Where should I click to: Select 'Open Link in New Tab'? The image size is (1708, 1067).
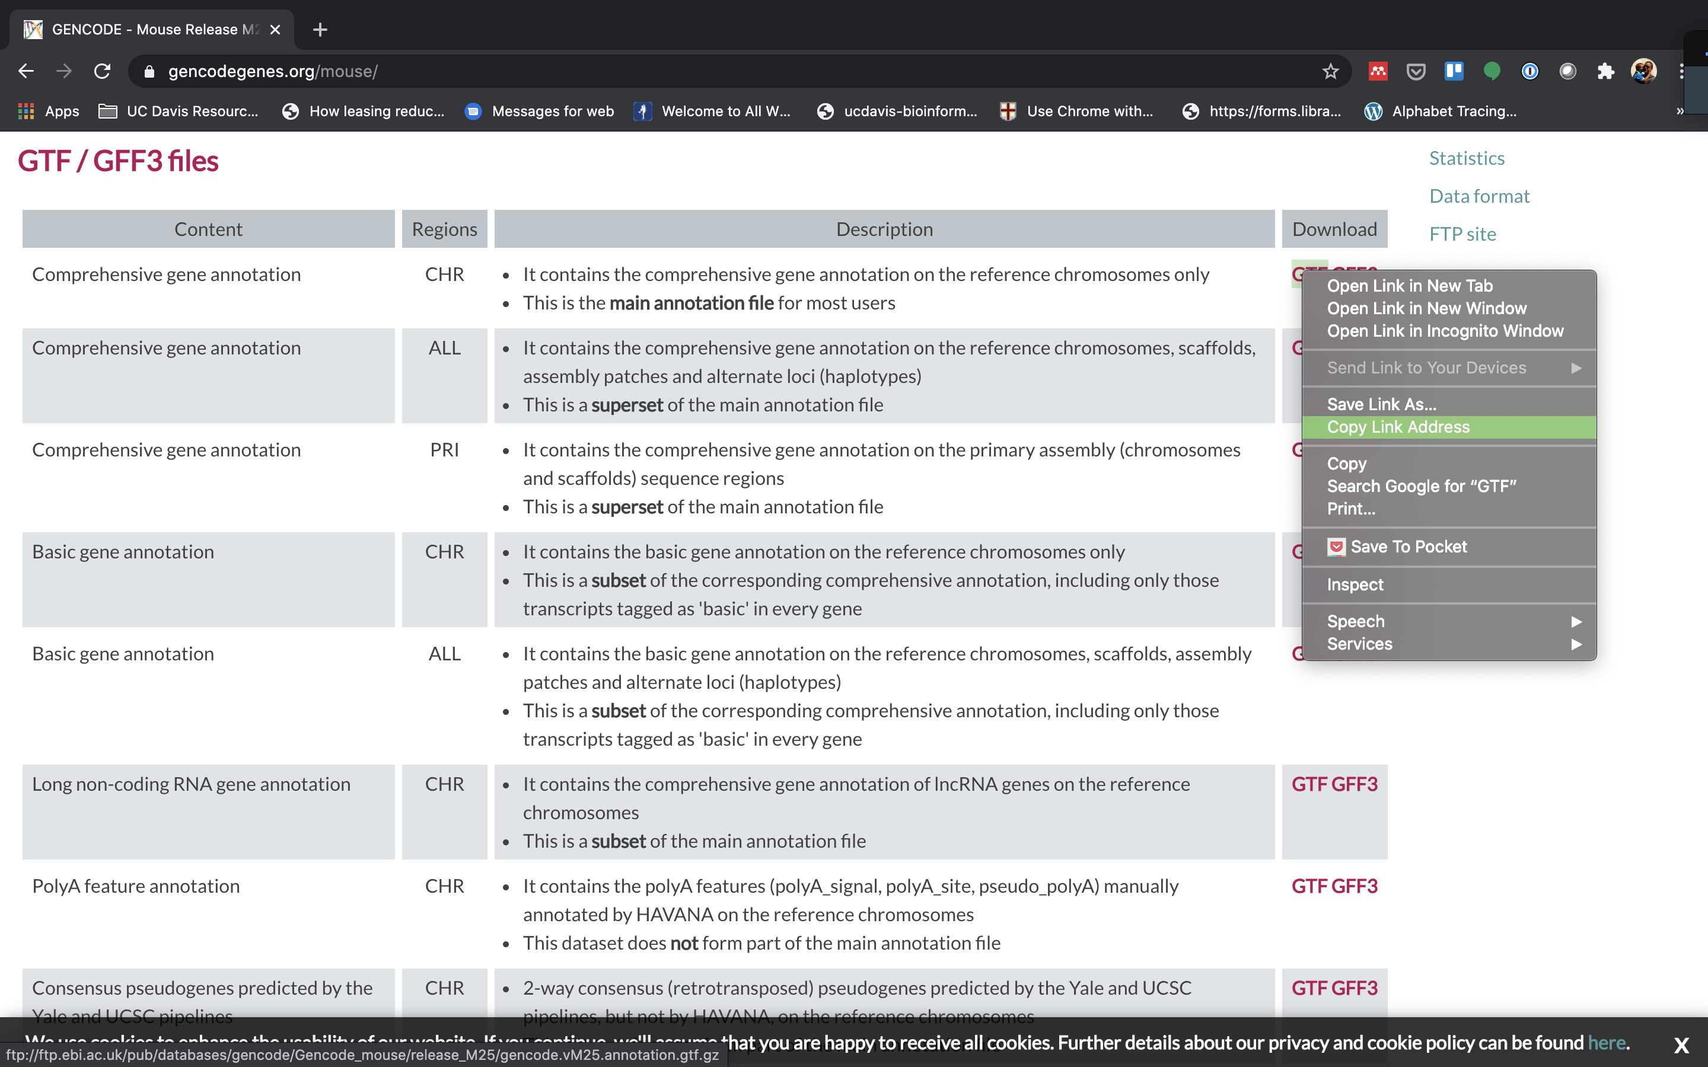(1410, 285)
